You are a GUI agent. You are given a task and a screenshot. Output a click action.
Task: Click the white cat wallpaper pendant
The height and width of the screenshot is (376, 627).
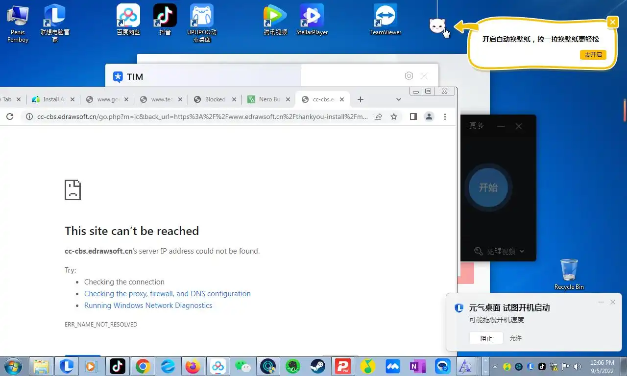click(x=437, y=25)
